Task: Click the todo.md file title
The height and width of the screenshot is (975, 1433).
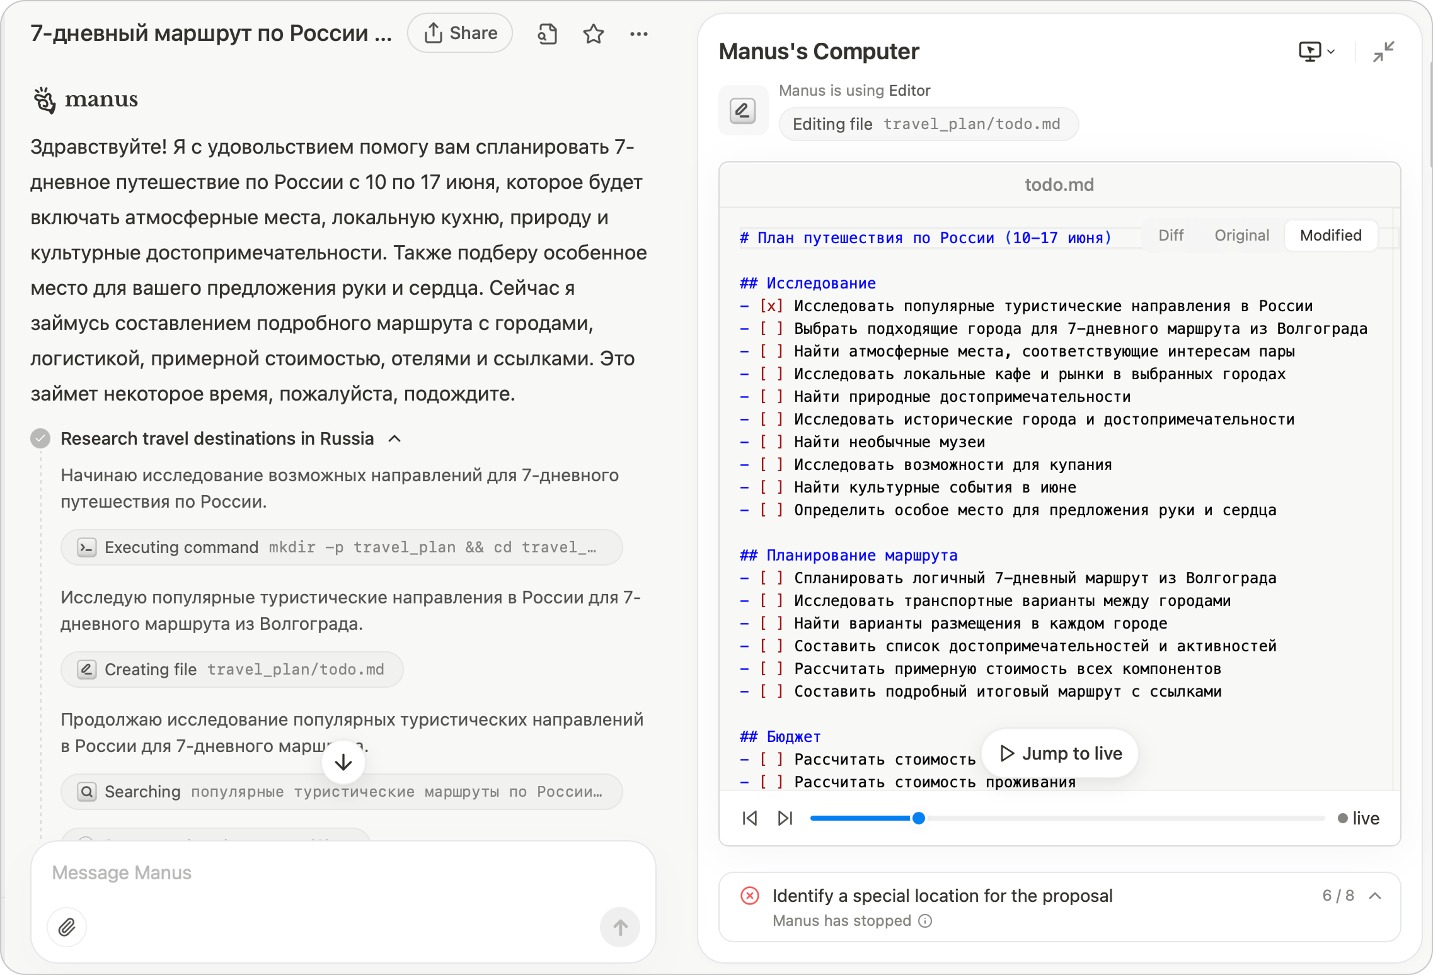Action: tap(1059, 185)
